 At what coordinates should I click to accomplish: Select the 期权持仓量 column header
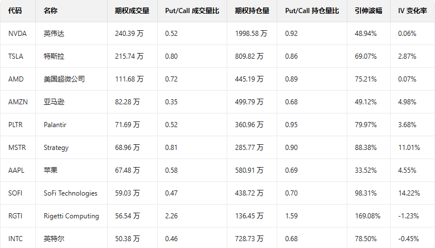click(252, 11)
